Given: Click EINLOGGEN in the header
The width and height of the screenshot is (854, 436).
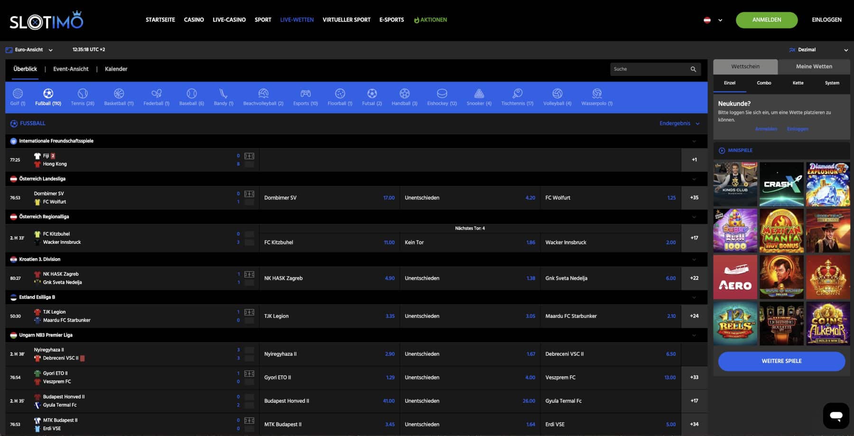Looking at the screenshot, I should pyautogui.click(x=826, y=20).
